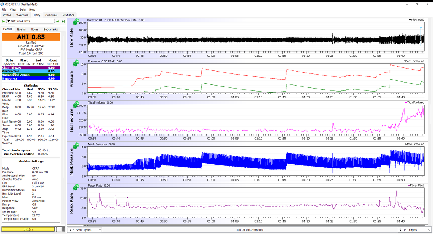
Task: Click the EPAP legend label on Pressure graph
Action: pos(406,61)
